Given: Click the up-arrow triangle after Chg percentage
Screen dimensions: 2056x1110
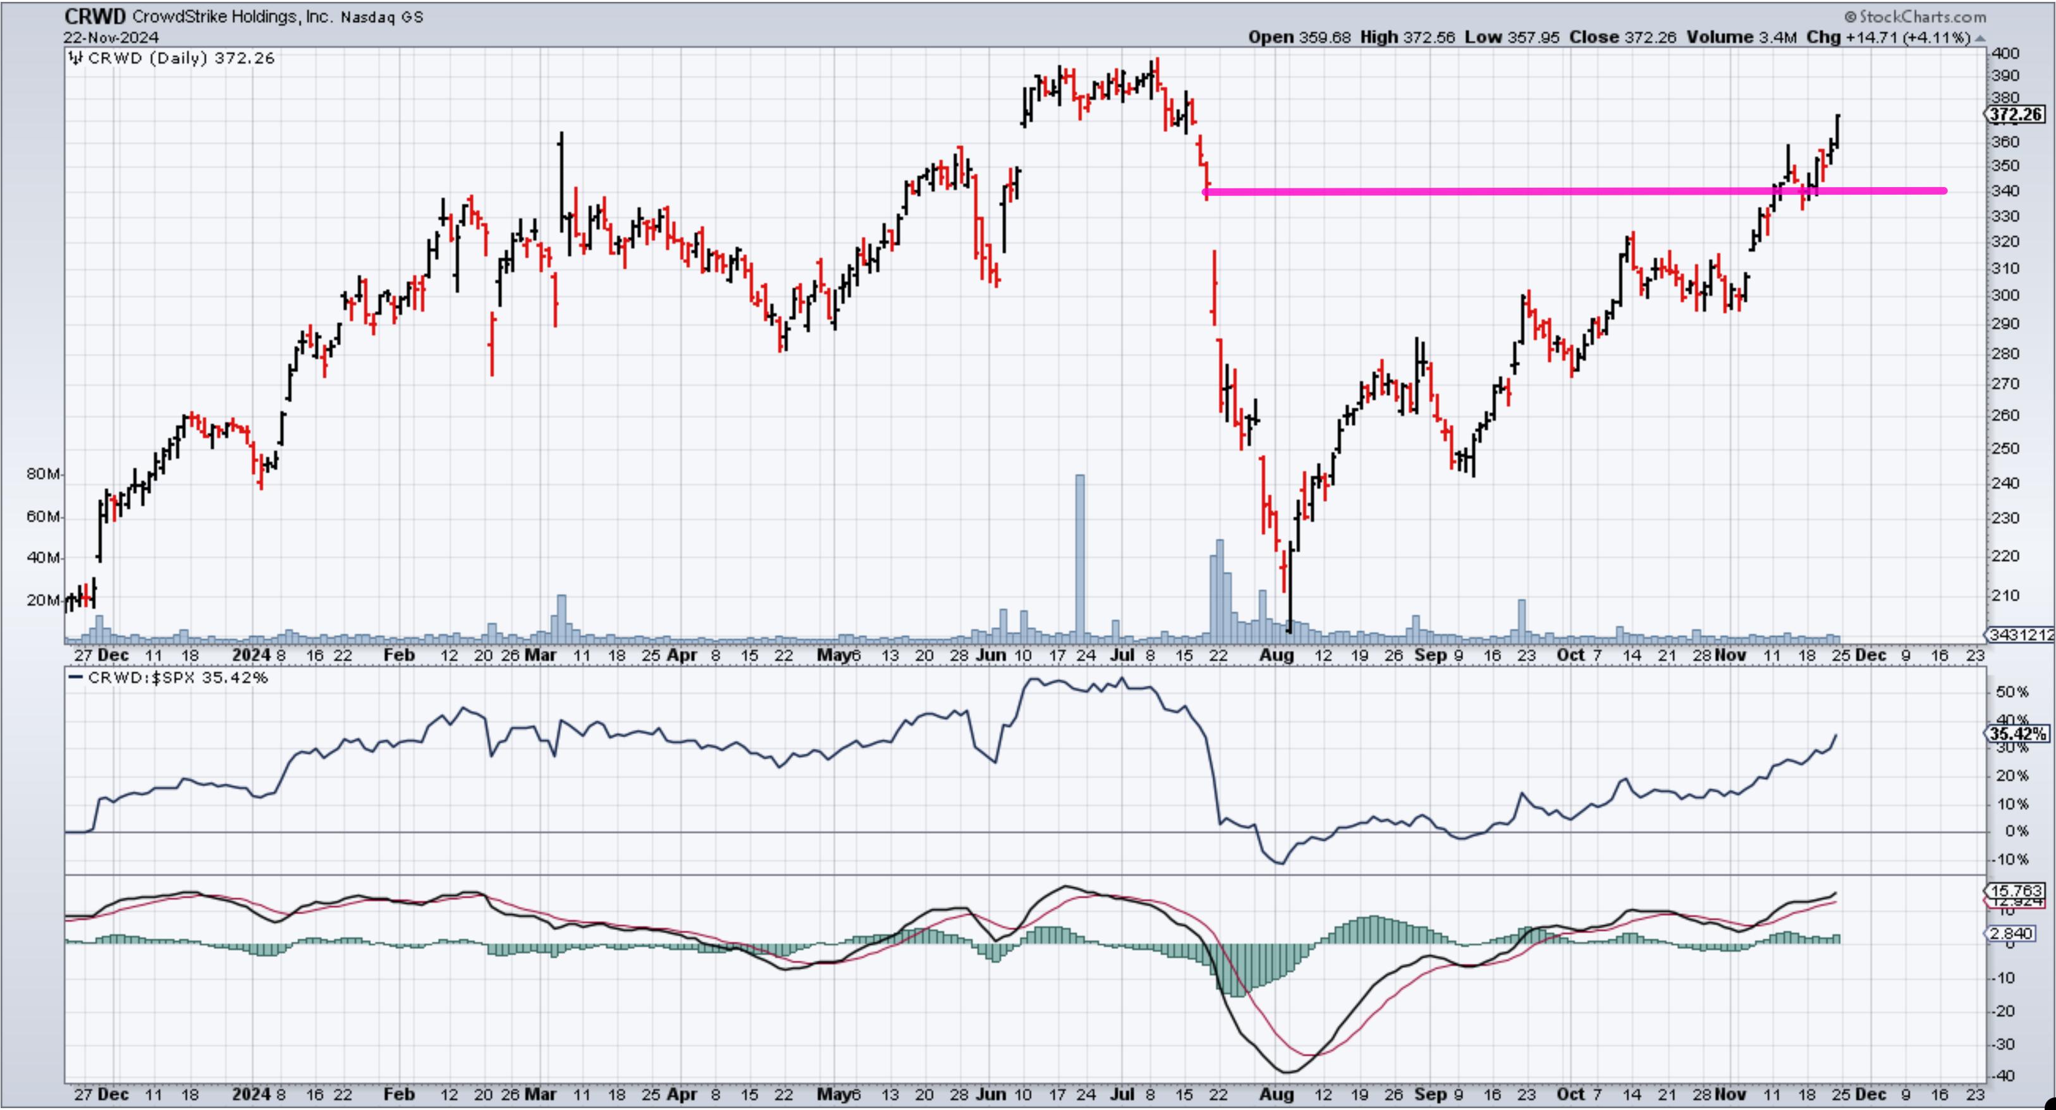Looking at the screenshot, I should (x=1980, y=39).
